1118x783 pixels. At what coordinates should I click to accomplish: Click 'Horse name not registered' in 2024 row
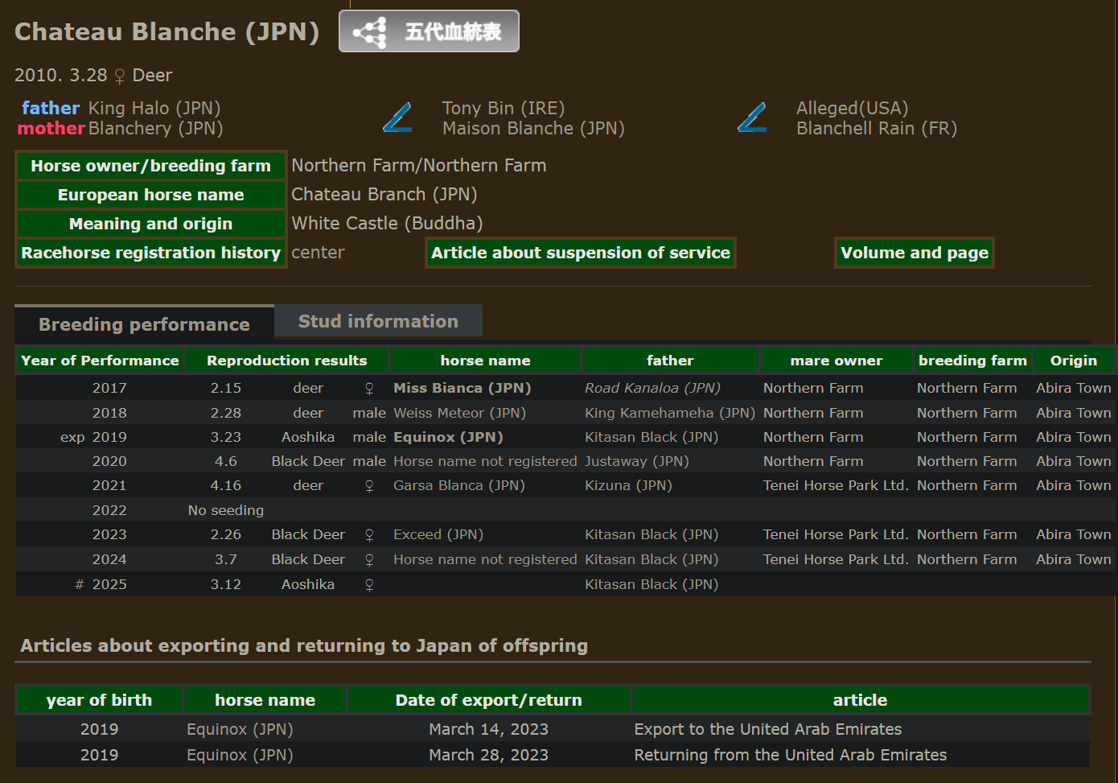485,559
